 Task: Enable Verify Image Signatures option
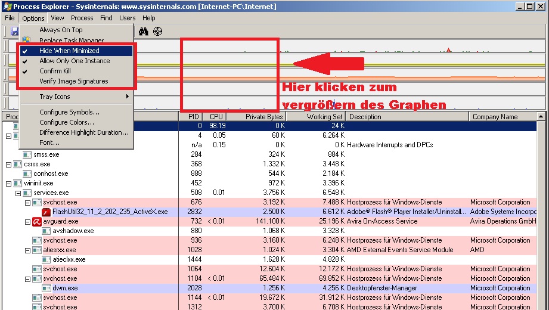76,81
